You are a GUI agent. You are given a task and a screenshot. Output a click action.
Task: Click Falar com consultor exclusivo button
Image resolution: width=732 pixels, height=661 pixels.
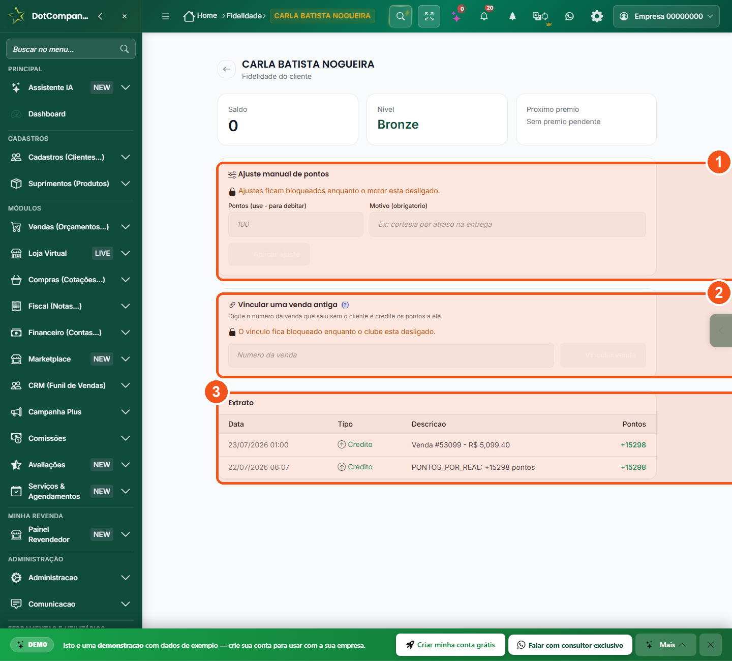570,645
